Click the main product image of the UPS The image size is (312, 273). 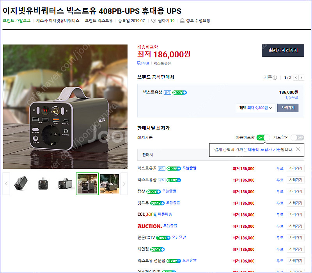(65, 106)
